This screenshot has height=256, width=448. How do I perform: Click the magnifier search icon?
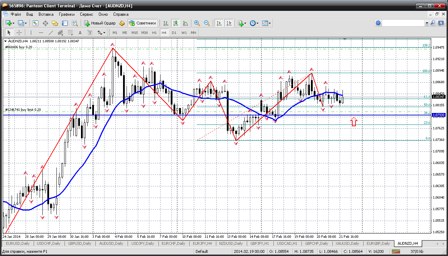point(433,23)
